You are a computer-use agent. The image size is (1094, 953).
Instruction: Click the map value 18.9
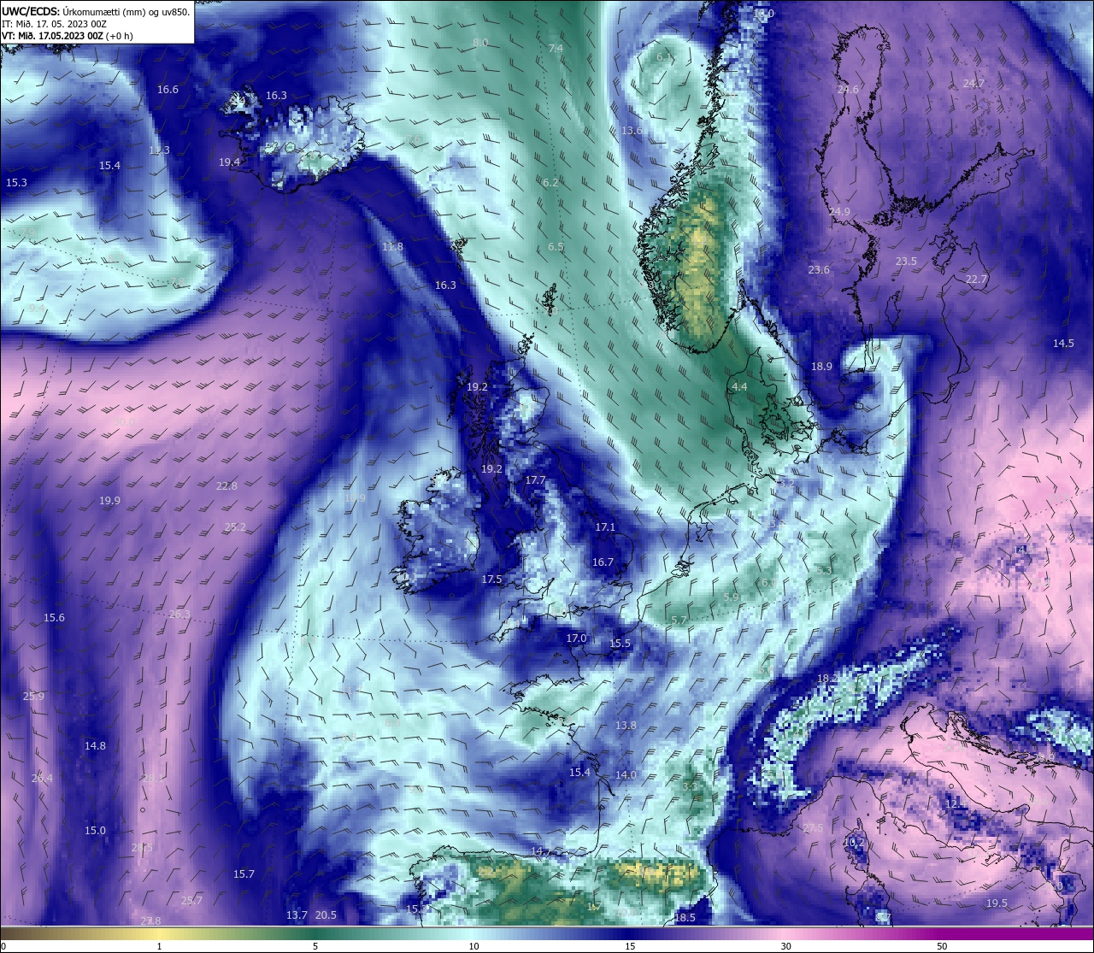pos(821,367)
